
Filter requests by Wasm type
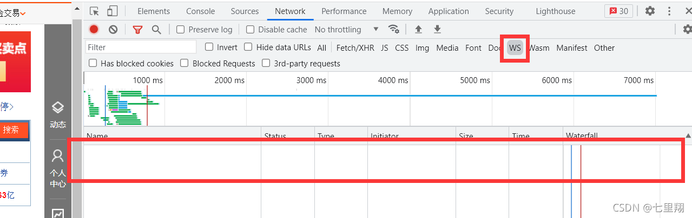point(539,48)
